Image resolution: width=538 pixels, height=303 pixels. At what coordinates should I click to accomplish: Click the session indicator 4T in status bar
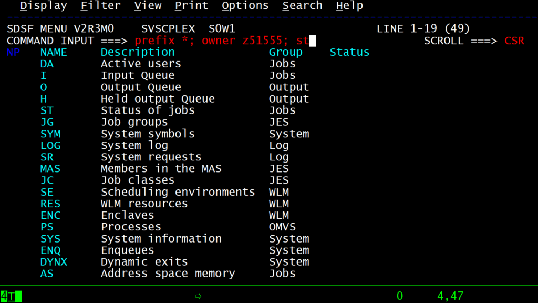(8, 296)
